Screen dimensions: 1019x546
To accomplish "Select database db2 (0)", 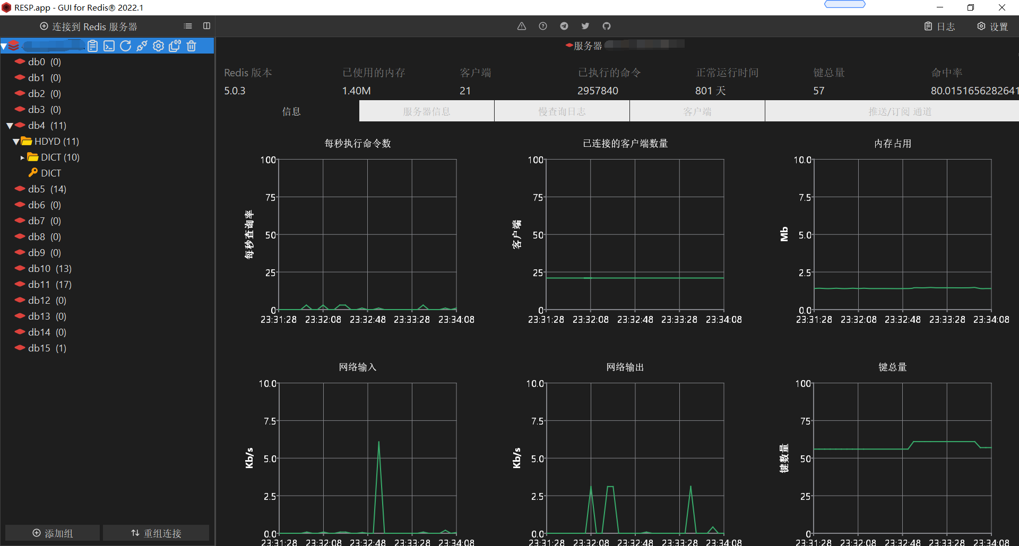I will tap(45, 93).
